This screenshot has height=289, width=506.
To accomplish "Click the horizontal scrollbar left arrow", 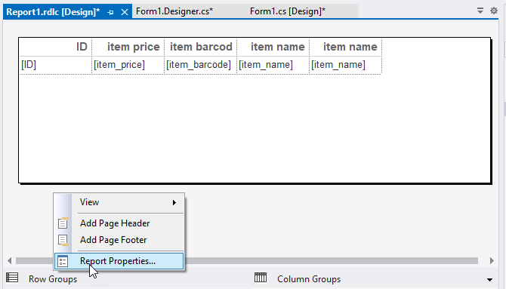I will (x=9, y=260).
